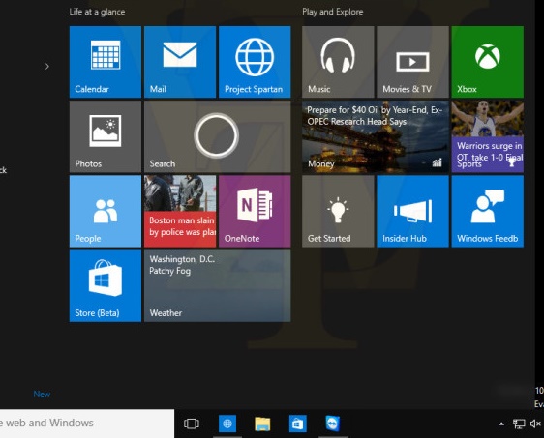The image size is (544, 439).
Task: Open the Store from the taskbar
Action: [x=298, y=424]
